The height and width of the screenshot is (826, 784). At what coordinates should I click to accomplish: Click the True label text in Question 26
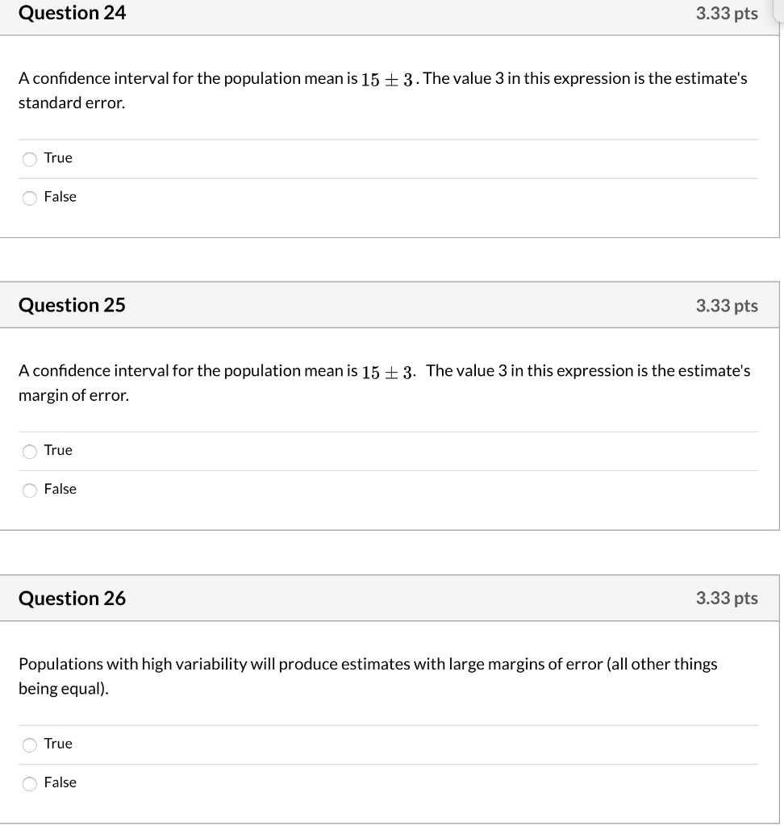(x=60, y=744)
